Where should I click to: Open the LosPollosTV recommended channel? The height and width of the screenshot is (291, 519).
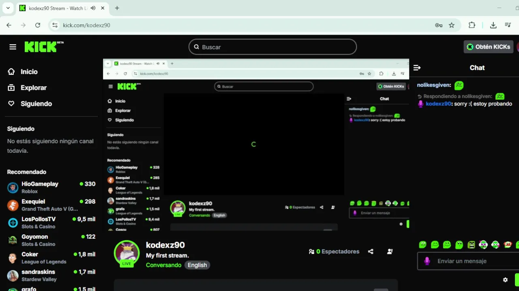coord(51,223)
